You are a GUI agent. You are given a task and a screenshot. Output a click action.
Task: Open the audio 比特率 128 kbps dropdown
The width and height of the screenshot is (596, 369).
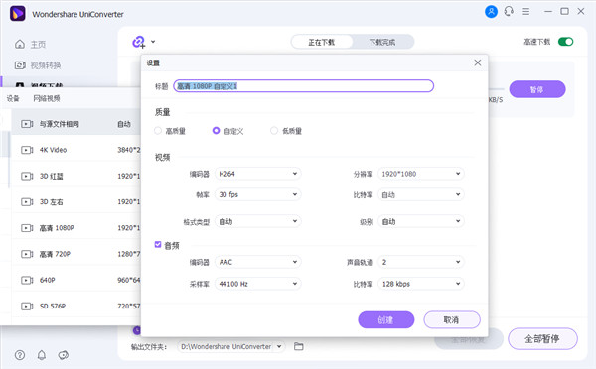coord(421,284)
